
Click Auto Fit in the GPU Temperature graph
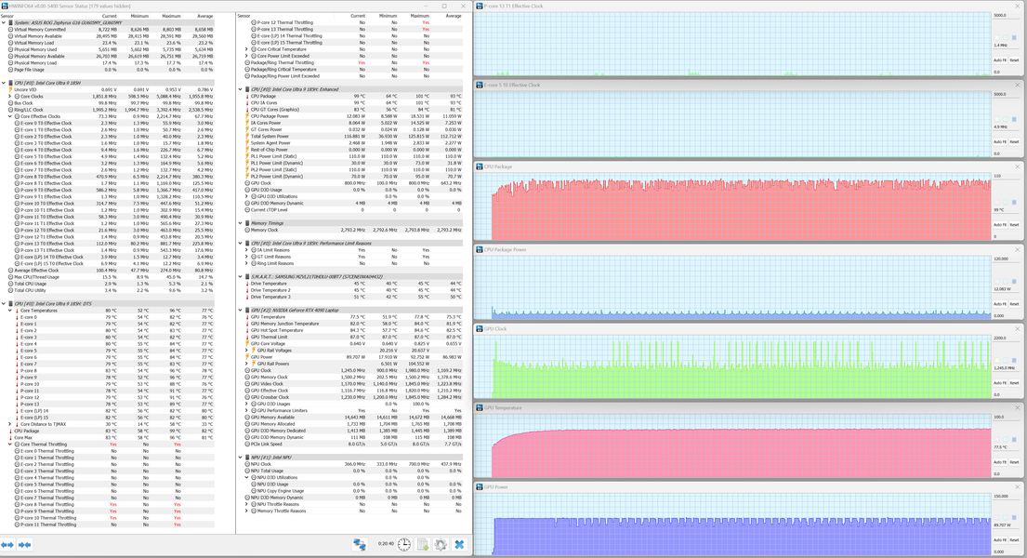(x=1000, y=462)
